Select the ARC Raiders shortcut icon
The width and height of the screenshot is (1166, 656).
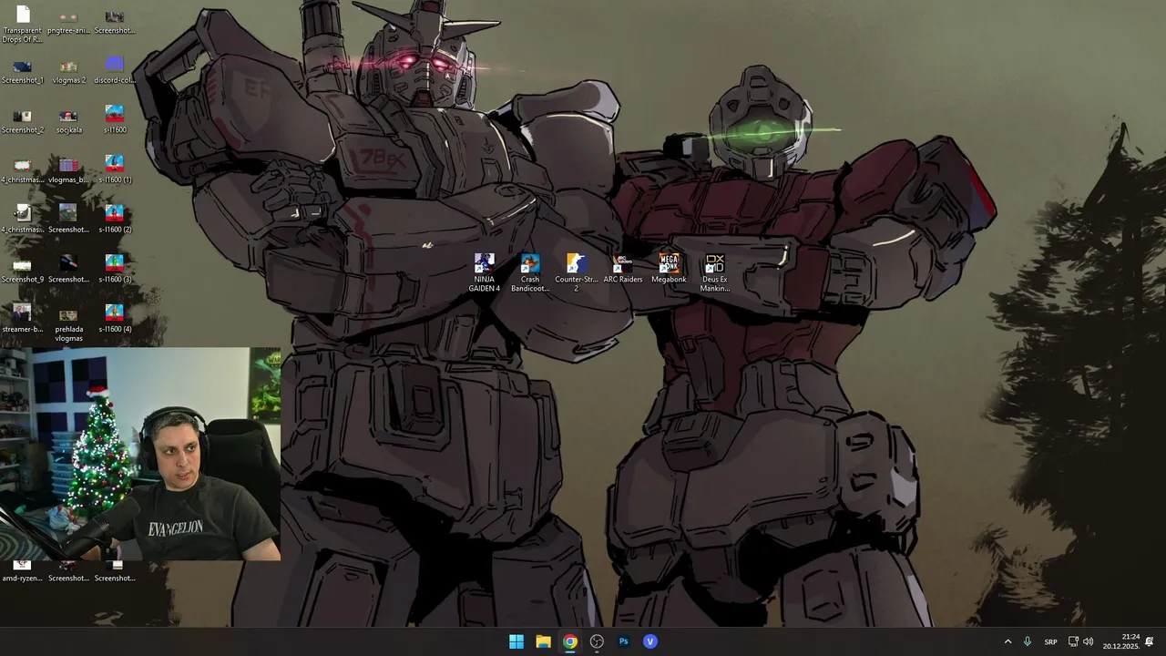coord(623,269)
